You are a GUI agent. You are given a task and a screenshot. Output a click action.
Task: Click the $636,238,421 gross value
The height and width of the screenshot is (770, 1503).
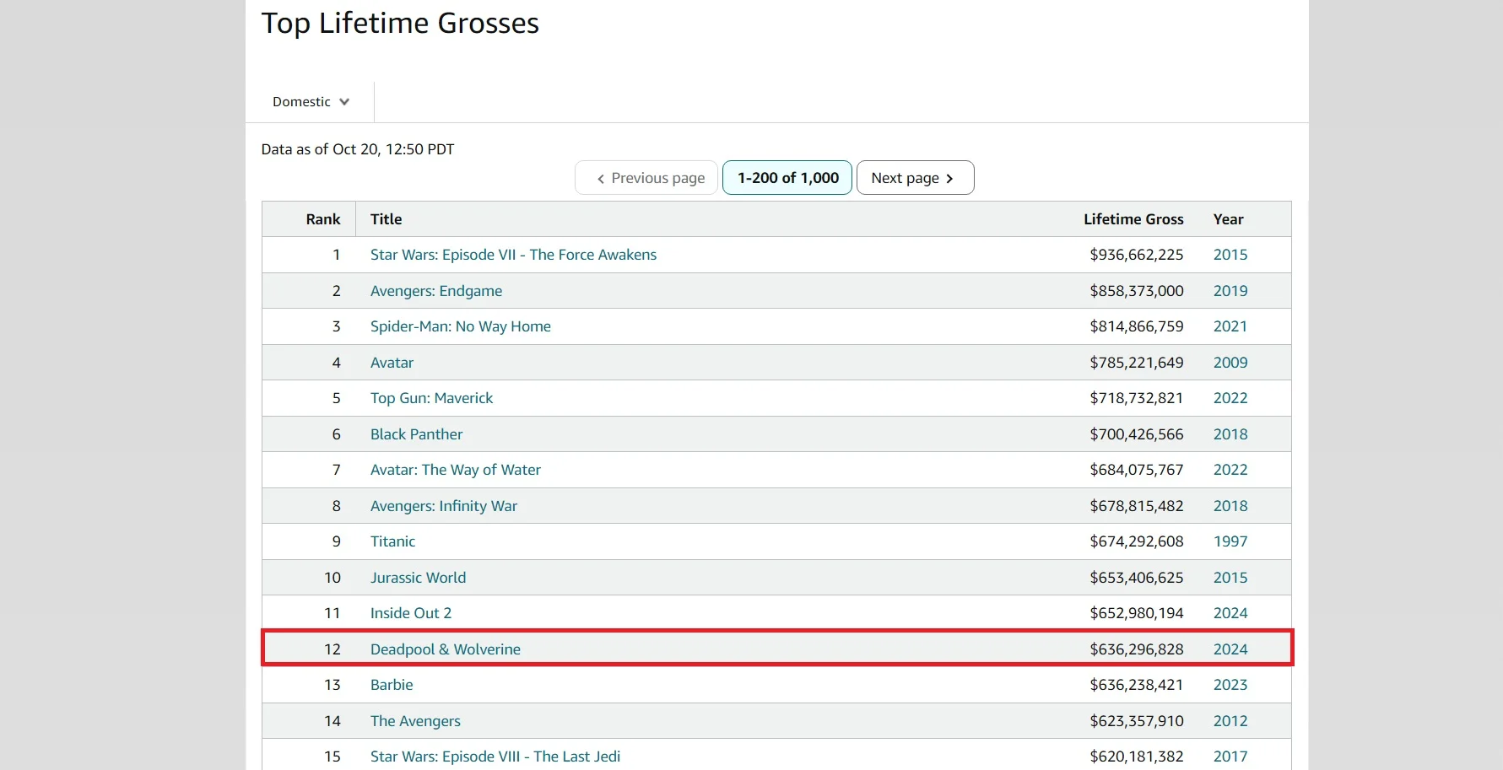[x=1137, y=685]
